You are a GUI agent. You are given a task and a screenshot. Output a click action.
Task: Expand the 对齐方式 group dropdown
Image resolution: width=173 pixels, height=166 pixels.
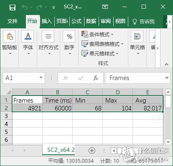click(x=49, y=54)
